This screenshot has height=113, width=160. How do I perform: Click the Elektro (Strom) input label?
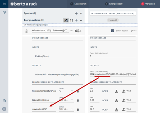point(42,56)
